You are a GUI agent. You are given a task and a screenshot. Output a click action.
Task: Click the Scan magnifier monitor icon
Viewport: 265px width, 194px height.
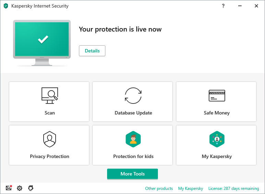tap(49, 95)
